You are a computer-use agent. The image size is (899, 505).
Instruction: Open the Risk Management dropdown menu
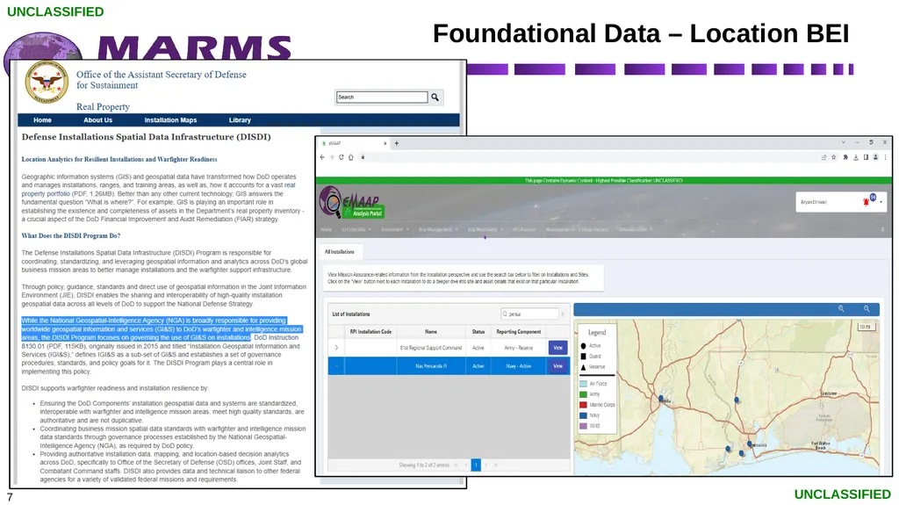(x=438, y=229)
